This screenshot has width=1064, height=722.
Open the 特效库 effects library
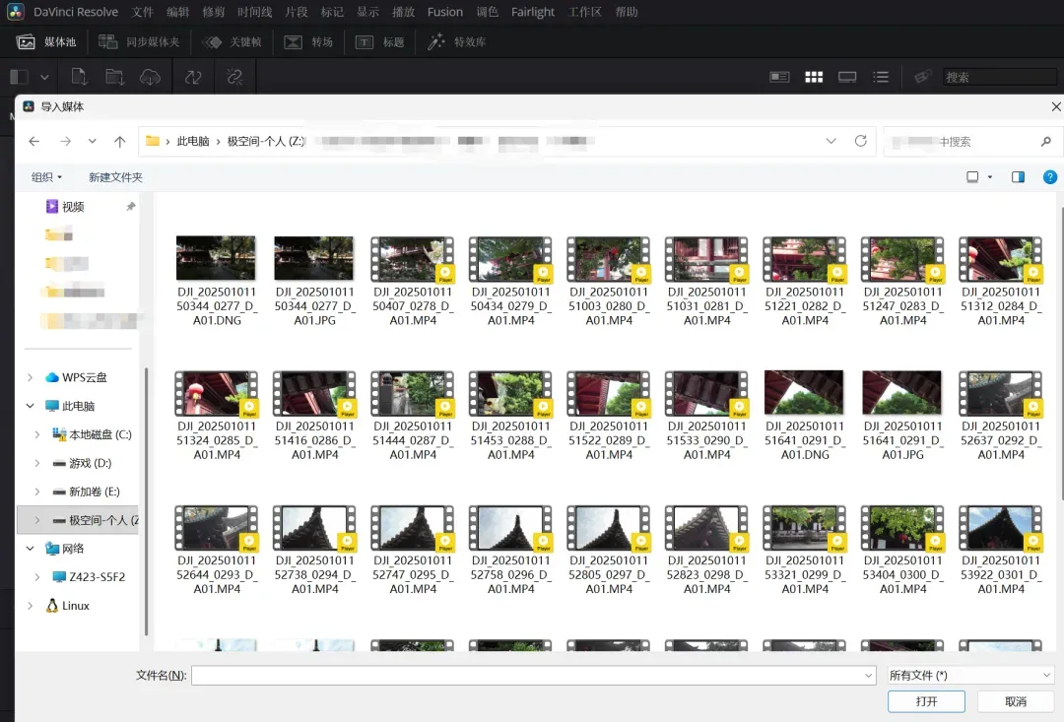(x=457, y=42)
